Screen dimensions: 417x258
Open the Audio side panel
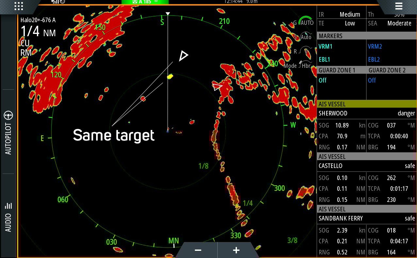[8, 217]
